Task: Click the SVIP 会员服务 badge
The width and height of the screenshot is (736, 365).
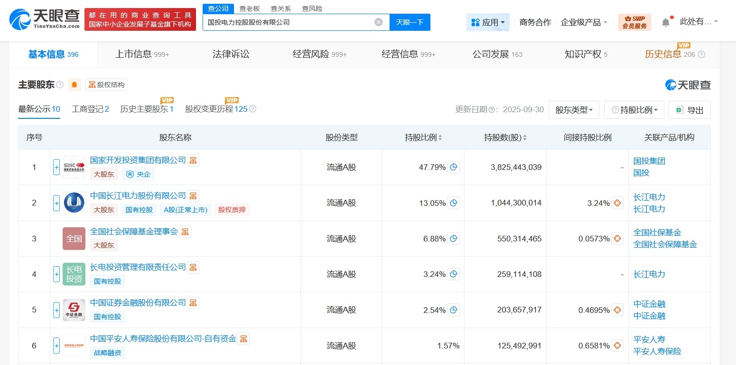Action: coord(635,21)
